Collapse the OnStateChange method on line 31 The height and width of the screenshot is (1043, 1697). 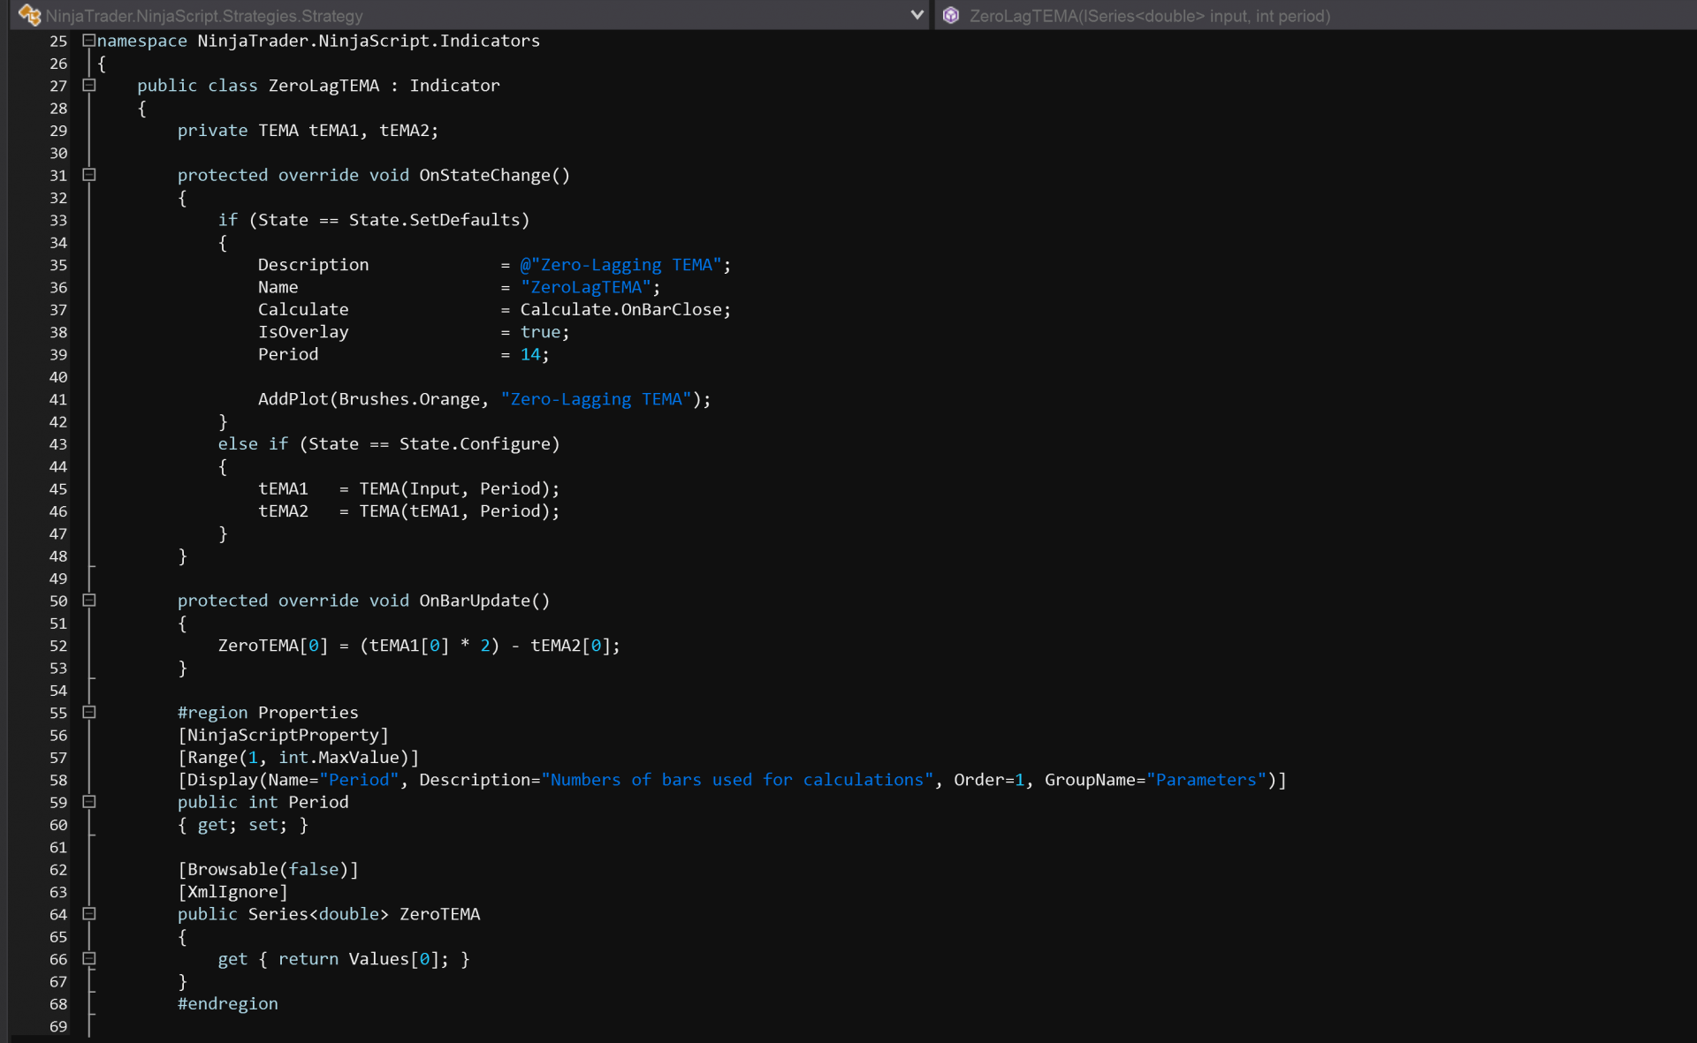(x=88, y=175)
